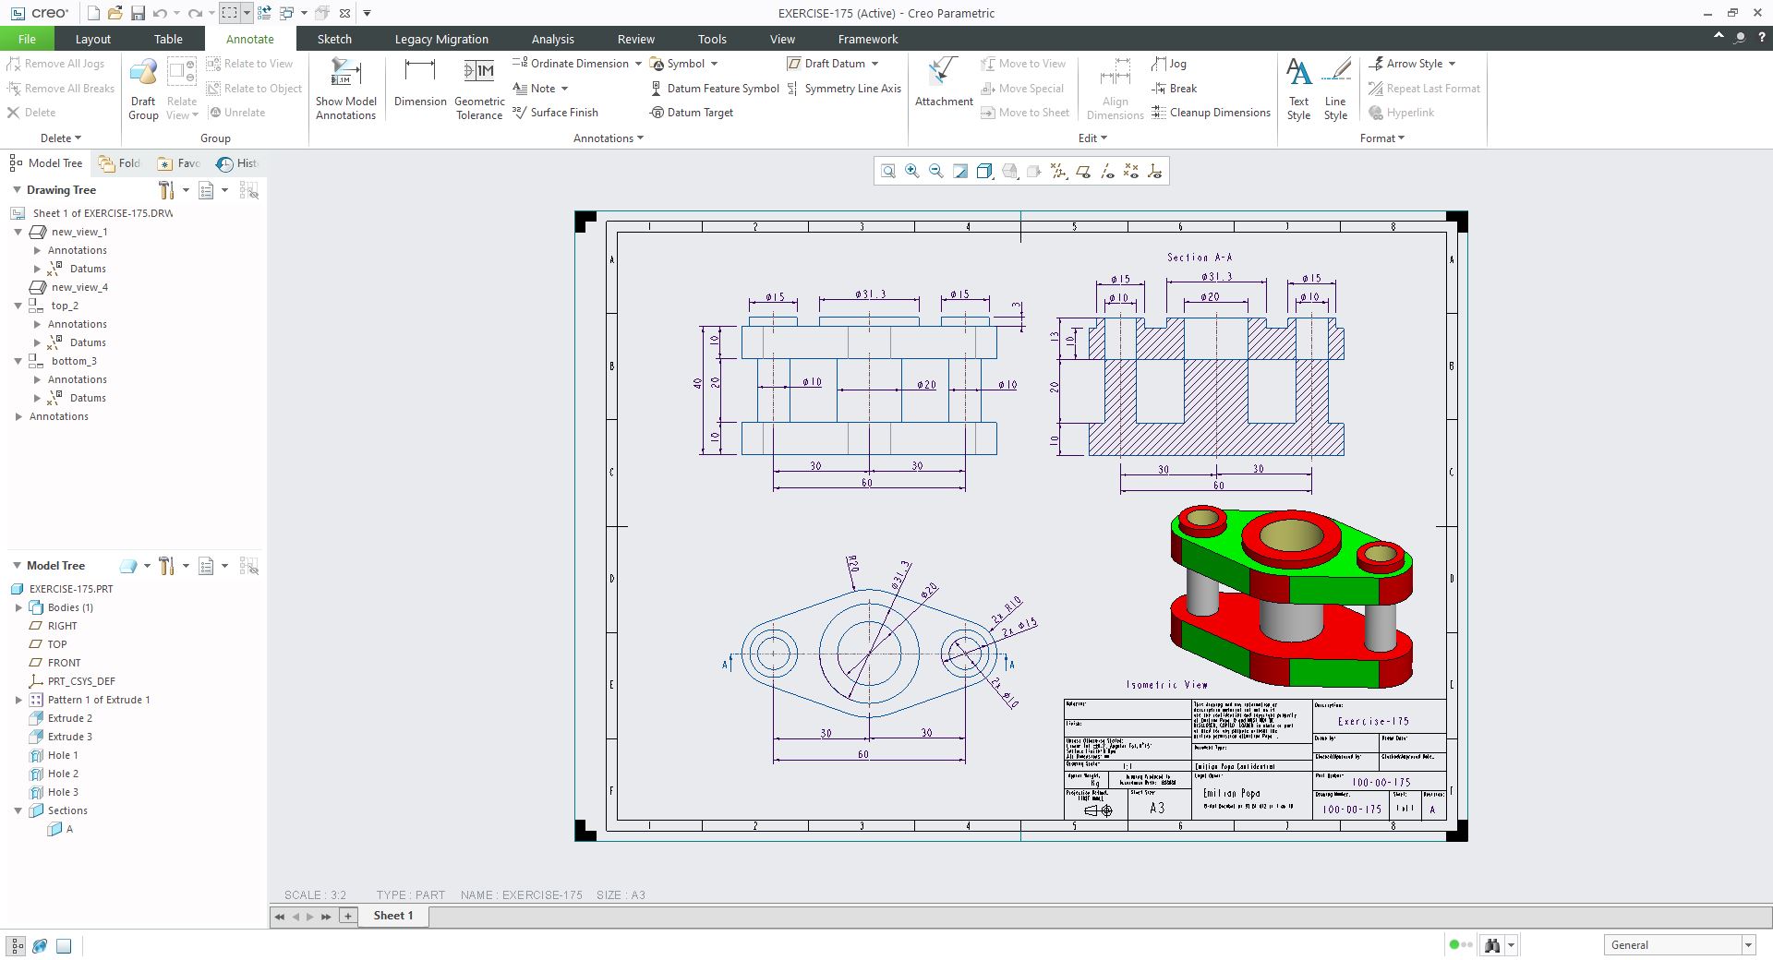
Task: Save the drawing with floppy icon
Action: pos(138,13)
